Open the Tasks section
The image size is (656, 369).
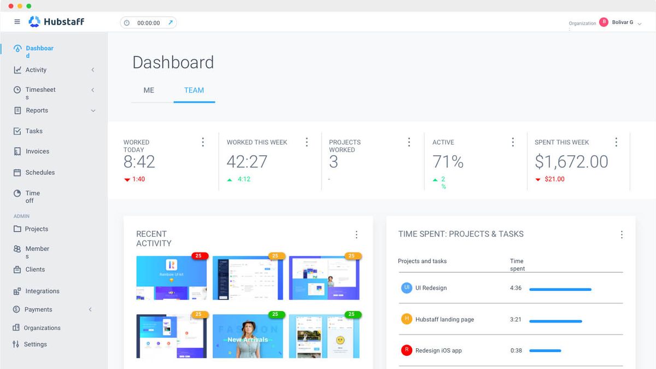click(x=34, y=131)
